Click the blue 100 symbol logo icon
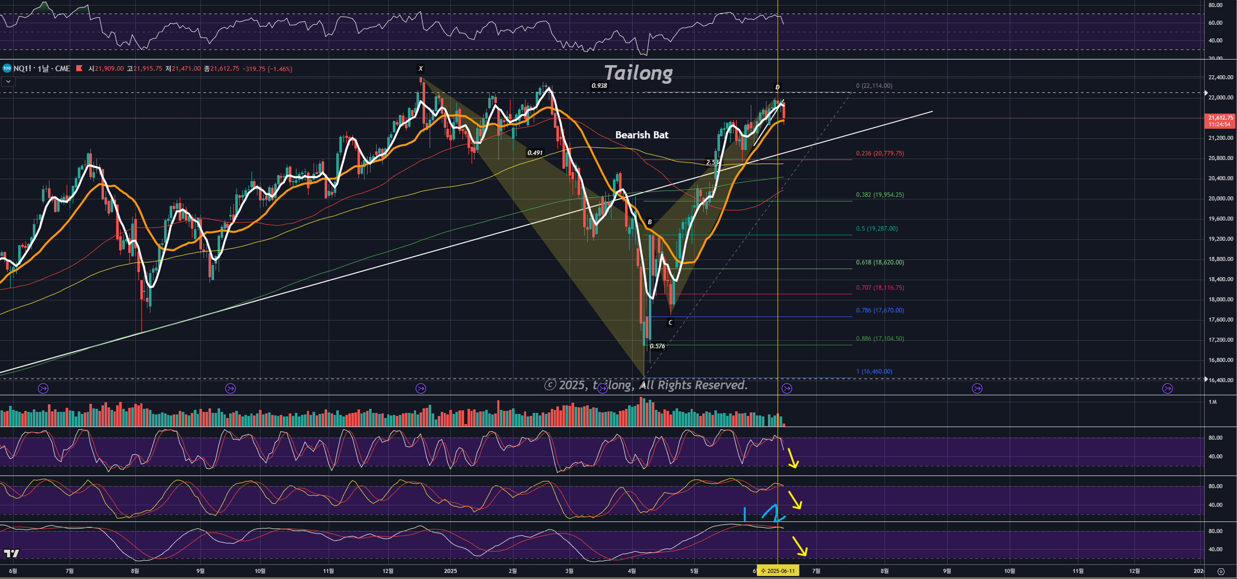This screenshot has height=579, width=1237. 7,68
